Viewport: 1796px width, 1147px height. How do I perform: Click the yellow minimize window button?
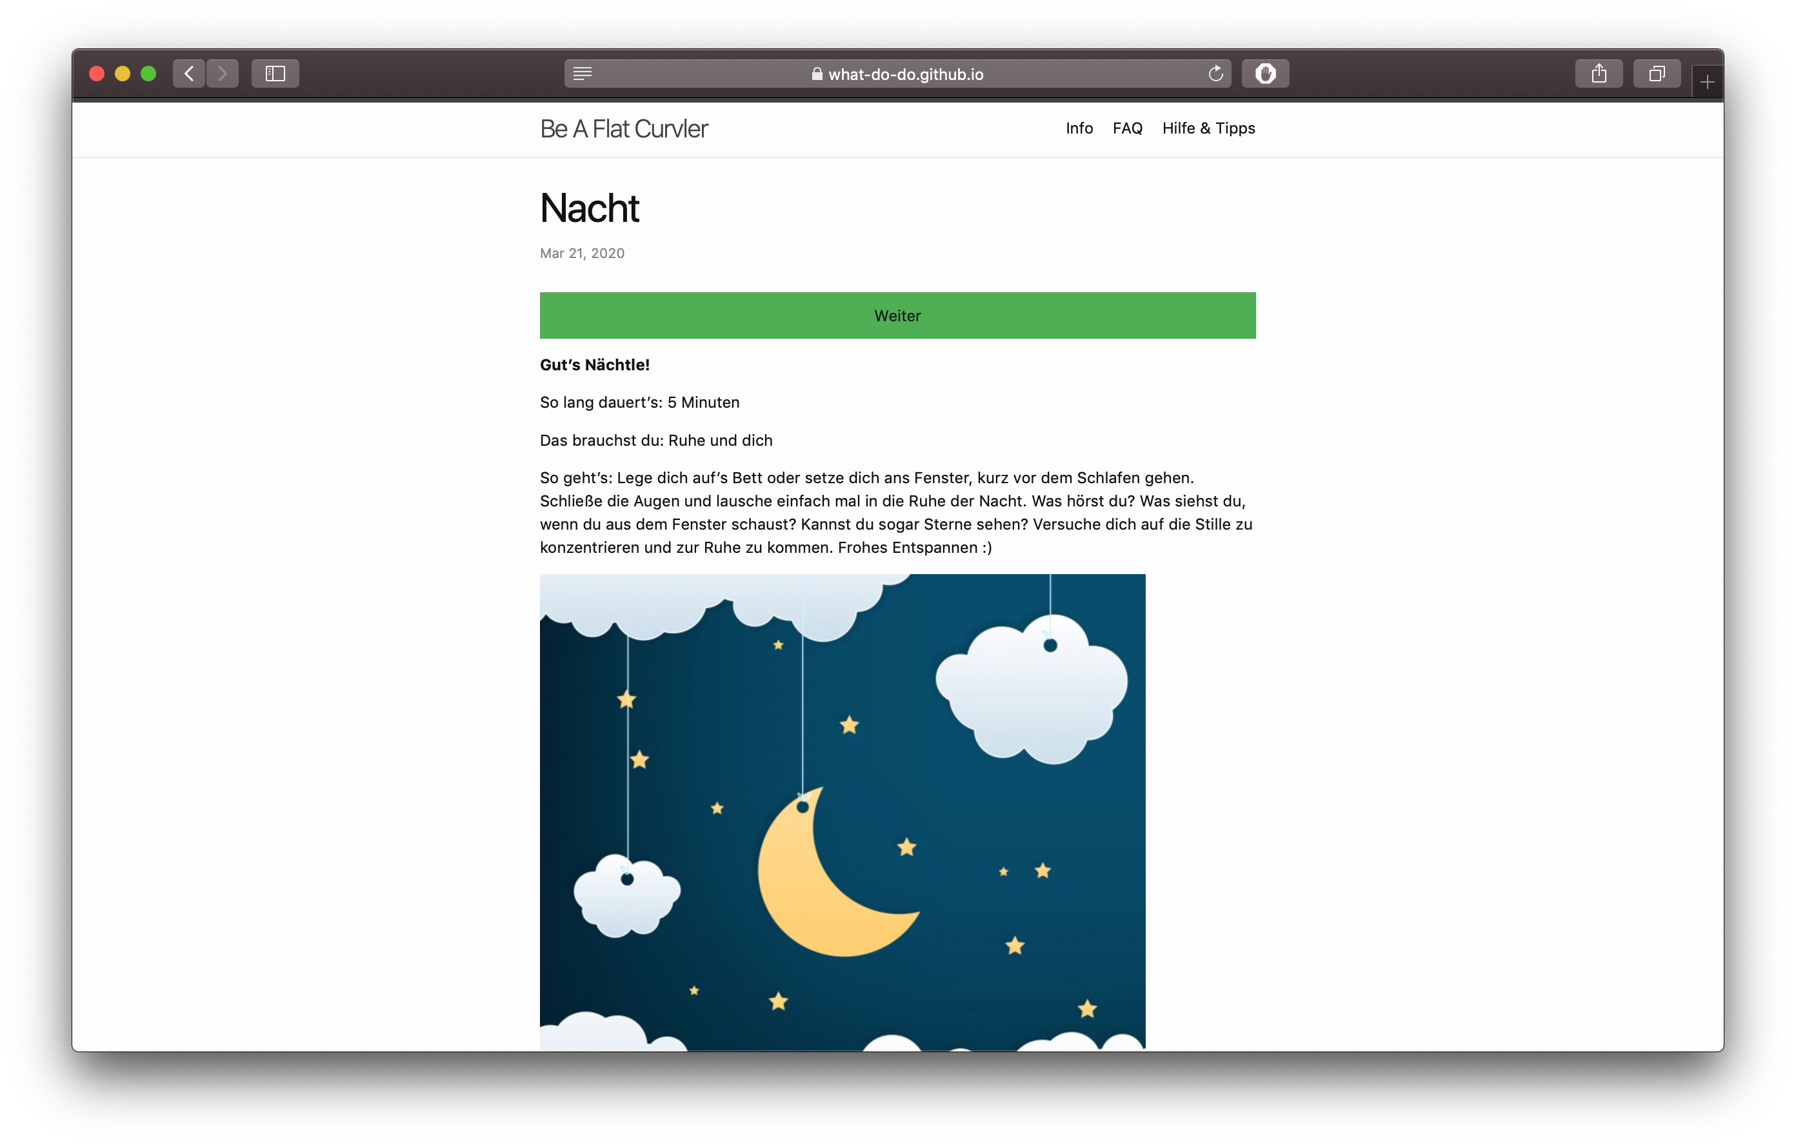(x=123, y=73)
